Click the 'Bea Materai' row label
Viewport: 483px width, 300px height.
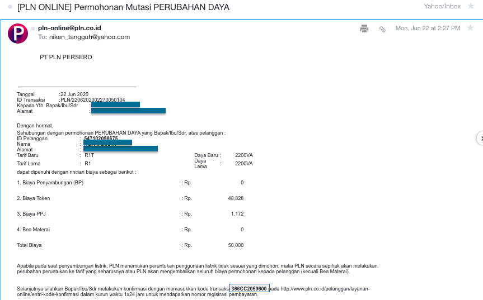33,230
